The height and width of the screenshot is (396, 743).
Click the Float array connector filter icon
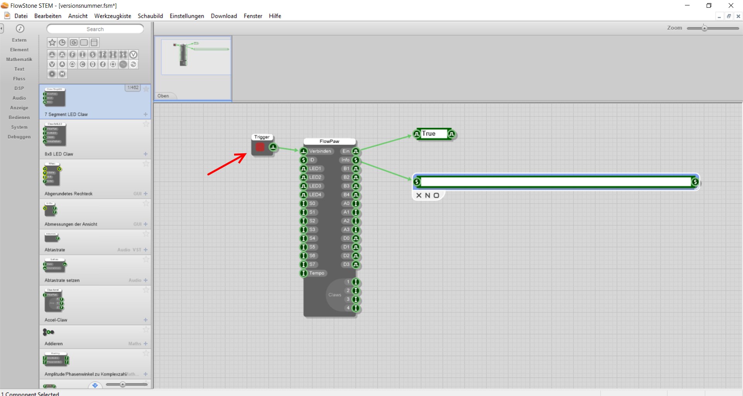(103, 55)
